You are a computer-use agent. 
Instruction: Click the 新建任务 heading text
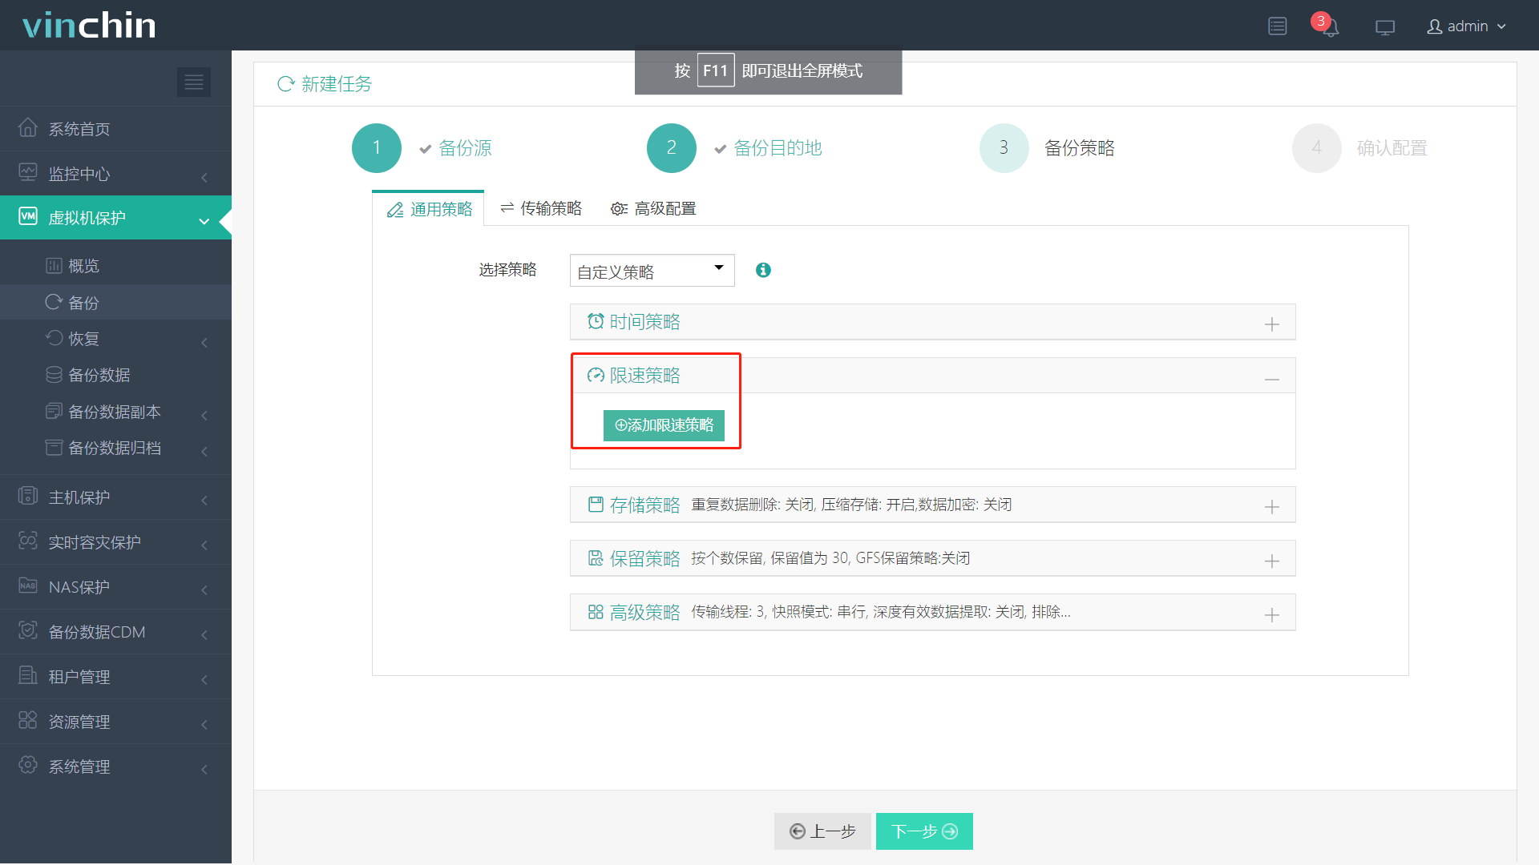click(337, 84)
